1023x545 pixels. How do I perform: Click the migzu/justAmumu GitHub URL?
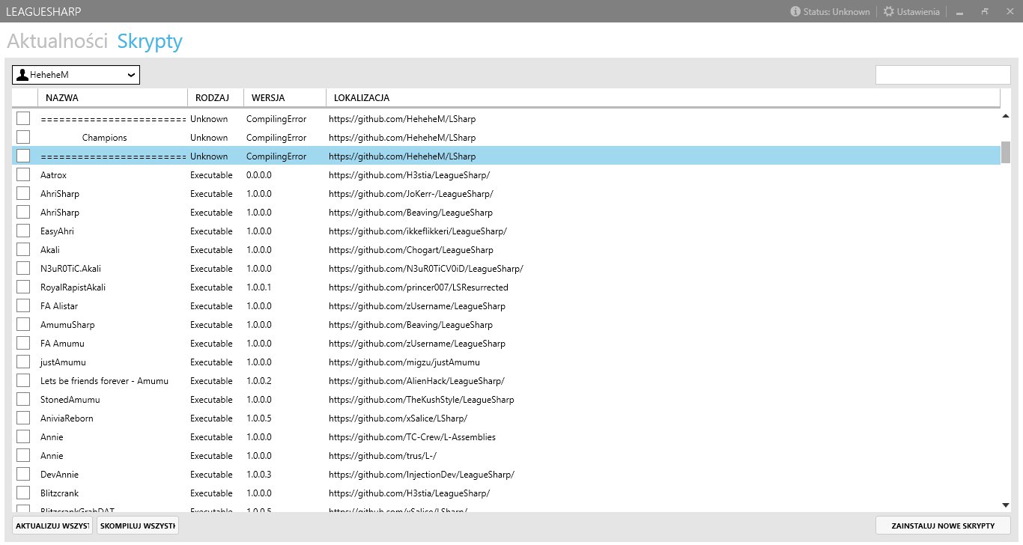404,362
